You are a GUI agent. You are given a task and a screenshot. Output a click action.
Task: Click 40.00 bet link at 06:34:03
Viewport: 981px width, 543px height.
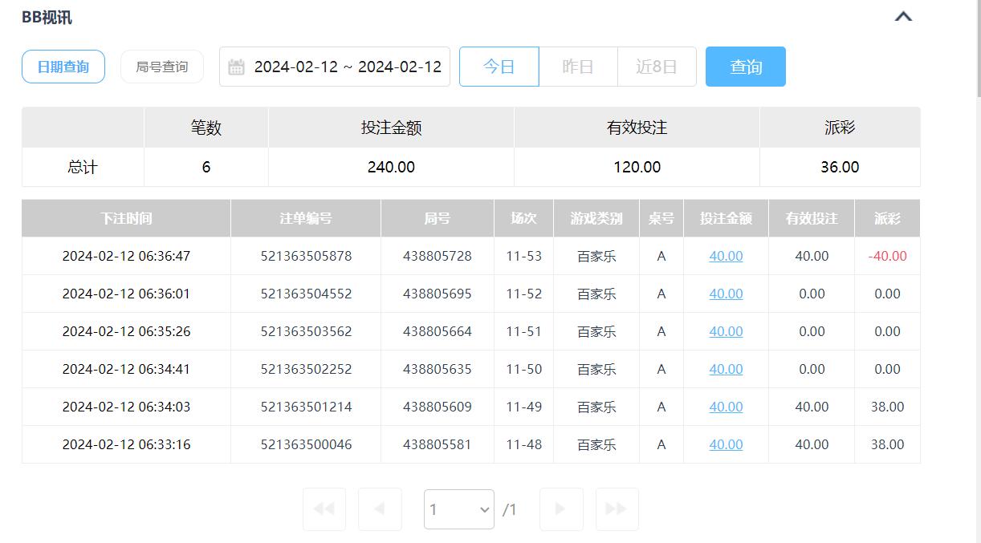coord(726,407)
